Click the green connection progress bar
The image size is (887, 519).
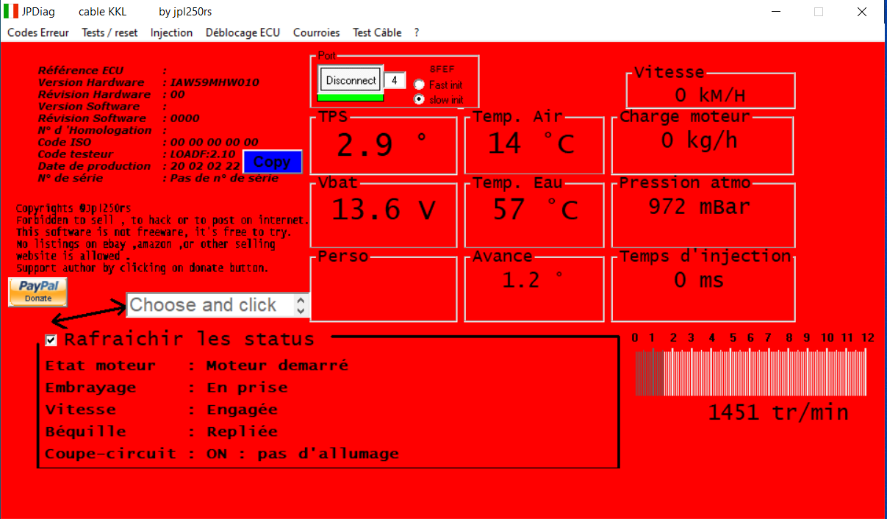coord(351,97)
